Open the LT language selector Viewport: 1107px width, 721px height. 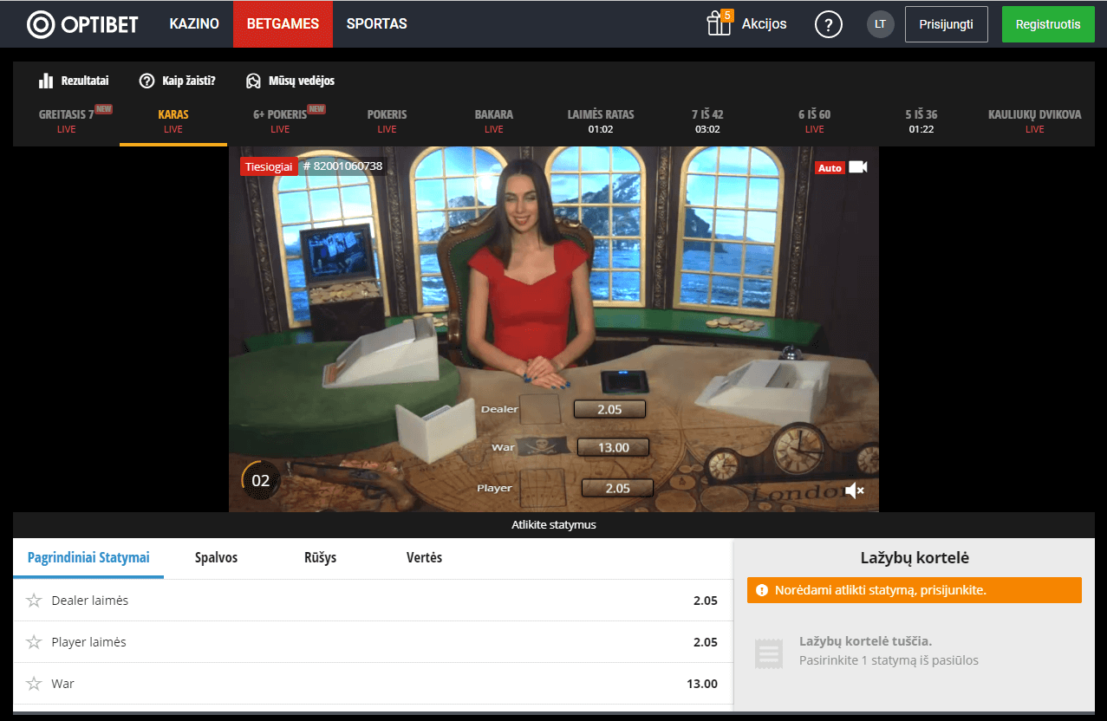tap(879, 23)
